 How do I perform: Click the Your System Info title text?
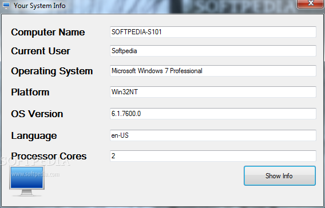39,6
